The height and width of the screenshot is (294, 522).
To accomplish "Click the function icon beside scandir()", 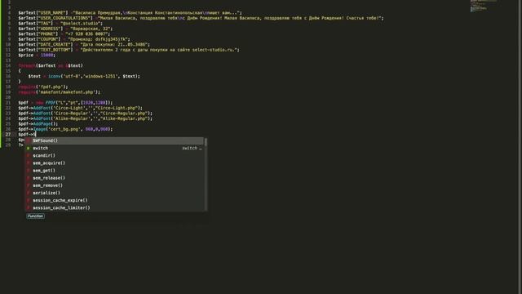I will pos(29,156).
